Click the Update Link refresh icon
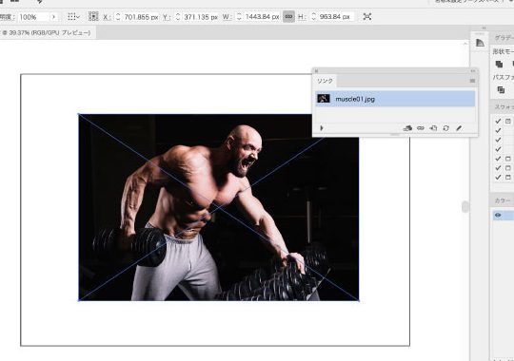This screenshot has width=514, height=361. point(445,128)
